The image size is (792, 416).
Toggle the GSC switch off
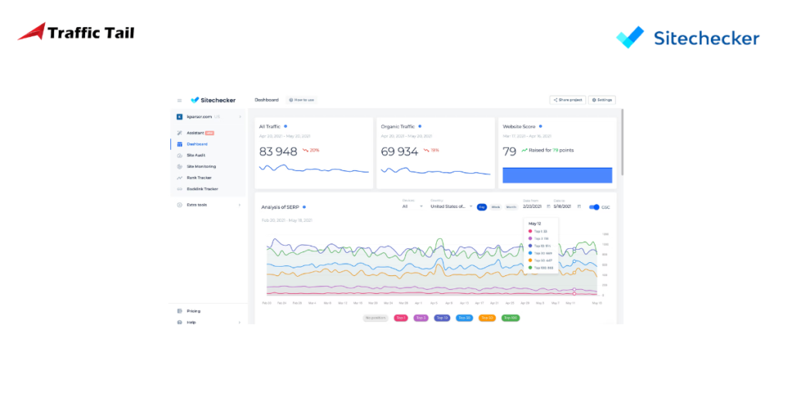pos(593,206)
